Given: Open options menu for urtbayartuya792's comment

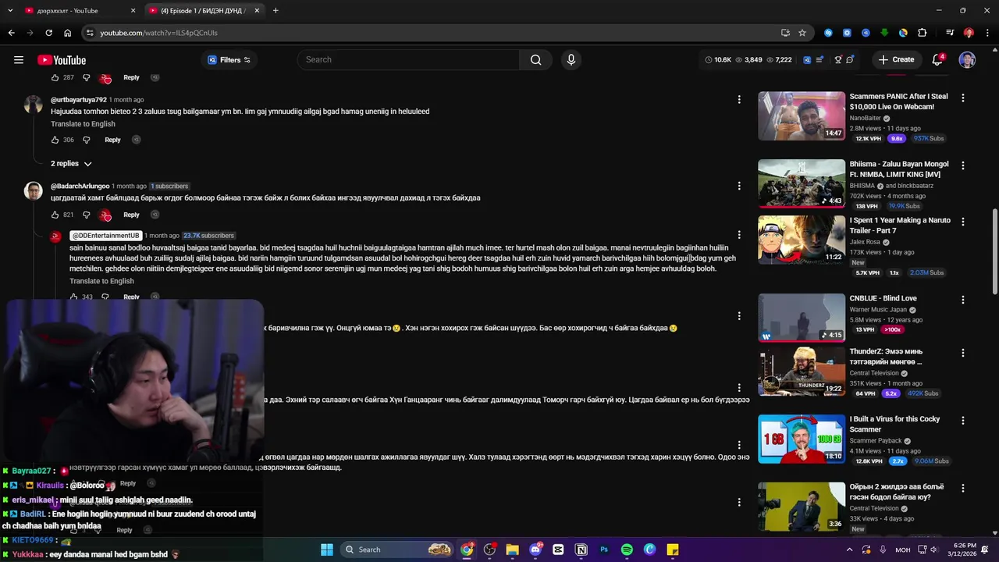Looking at the screenshot, I should click(x=739, y=99).
